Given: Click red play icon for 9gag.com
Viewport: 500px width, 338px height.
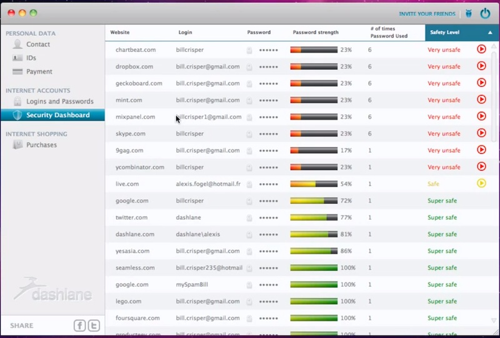Looking at the screenshot, I should pos(481,149).
